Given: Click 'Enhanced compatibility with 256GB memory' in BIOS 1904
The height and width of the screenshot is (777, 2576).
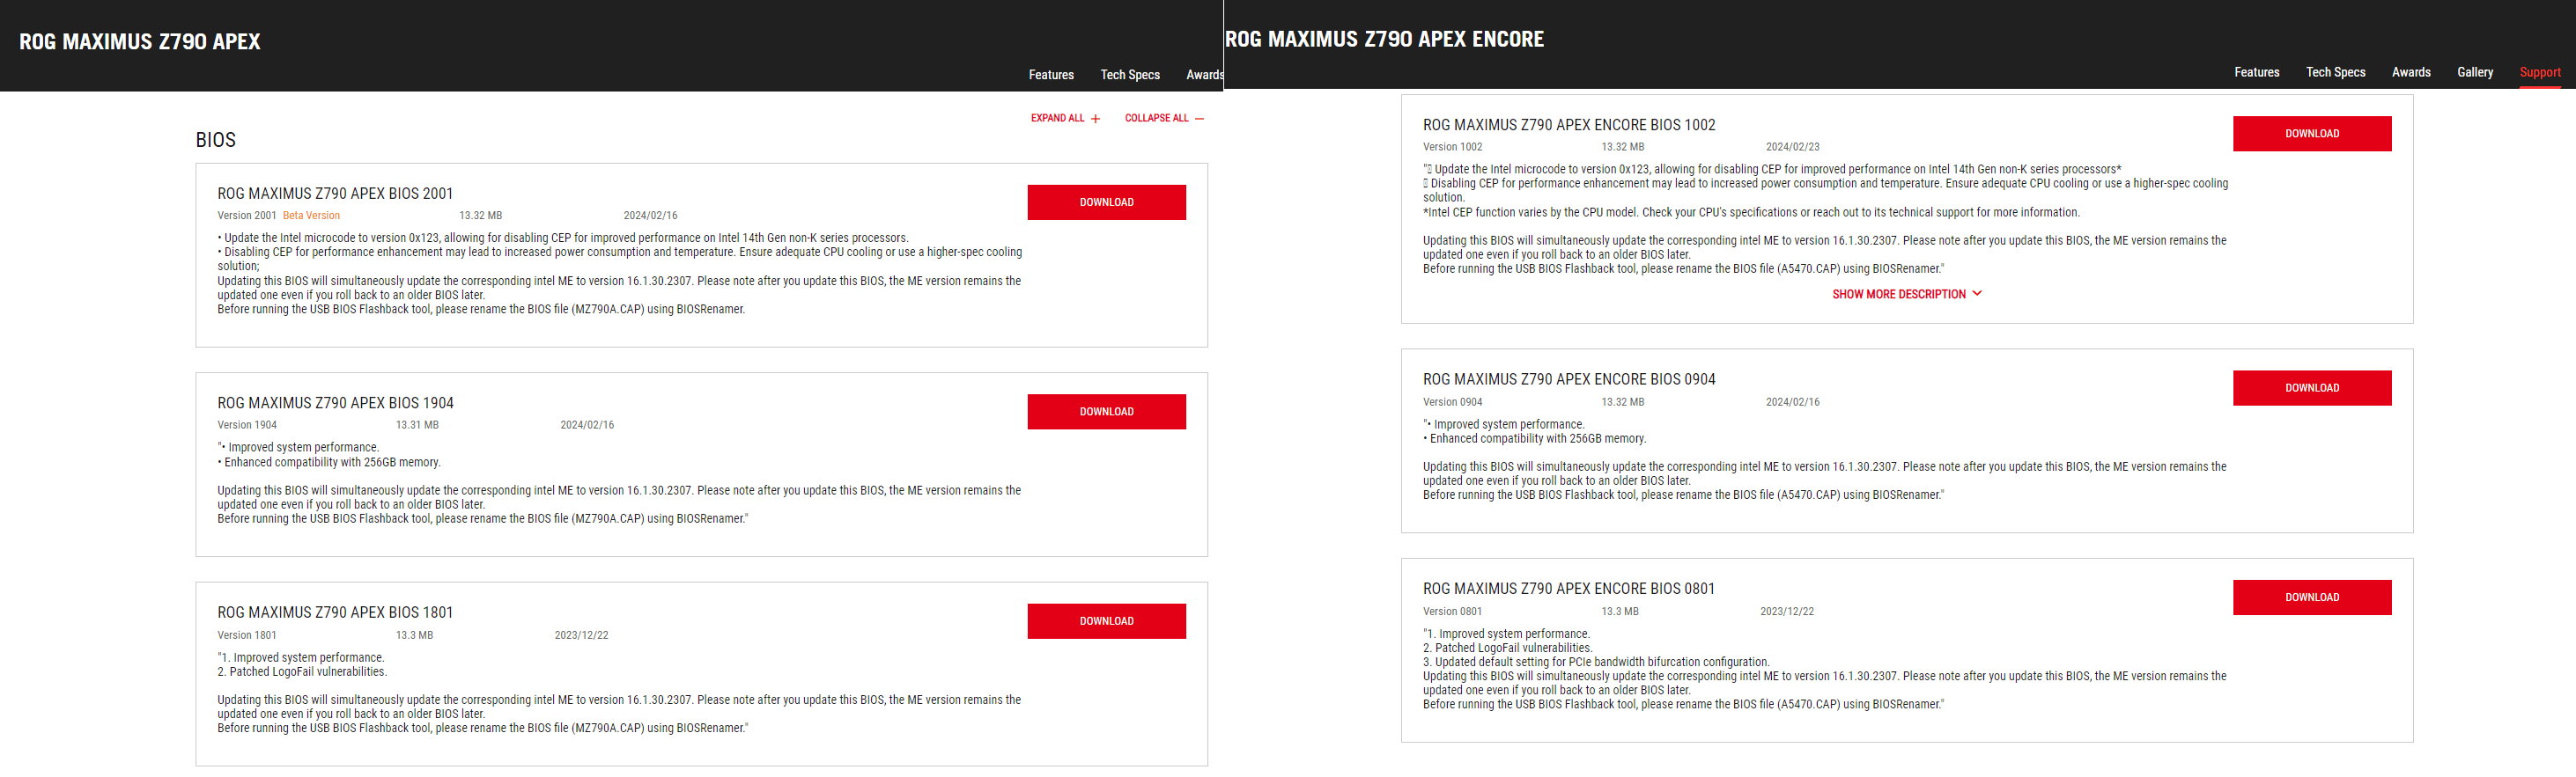Looking at the screenshot, I should pos(329,462).
